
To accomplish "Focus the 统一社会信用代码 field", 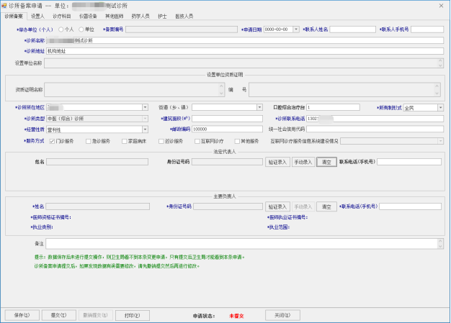I will click(x=375, y=129).
